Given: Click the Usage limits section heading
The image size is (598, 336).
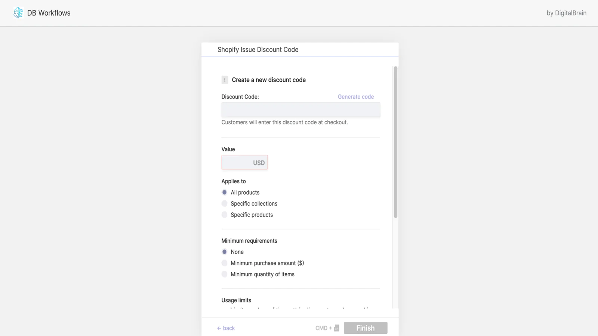Looking at the screenshot, I should pos(236,300).
